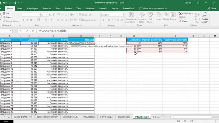Open Format as Table gallery

pyautogui.click(x=142, y=18)
